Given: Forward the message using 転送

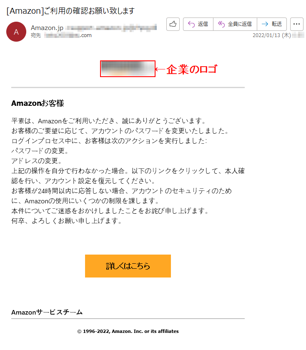Looking at the screenshot, I should [272, 24].
